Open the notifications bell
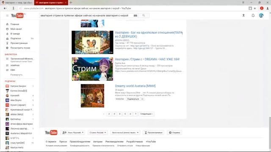The image size is (271, 152). pyautogui.click(x=253, y=16)
